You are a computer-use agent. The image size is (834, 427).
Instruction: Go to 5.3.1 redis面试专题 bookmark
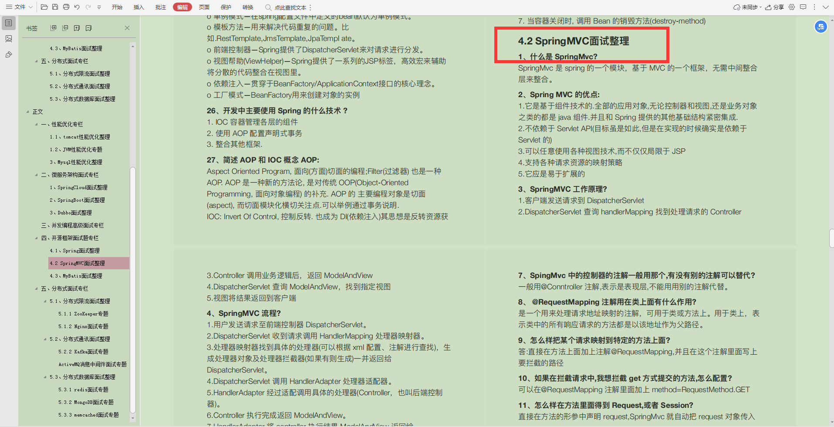(x=83, y=390)
